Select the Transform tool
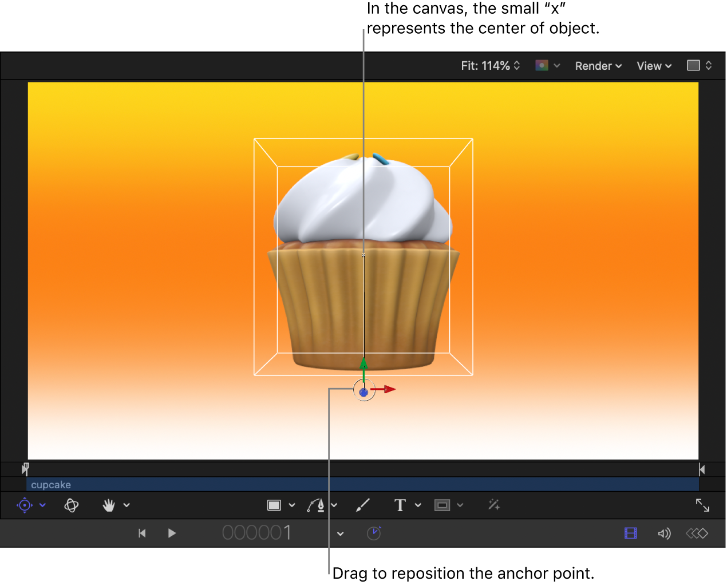This screenshot has height=585, width=727. click(x=24, y=505)
